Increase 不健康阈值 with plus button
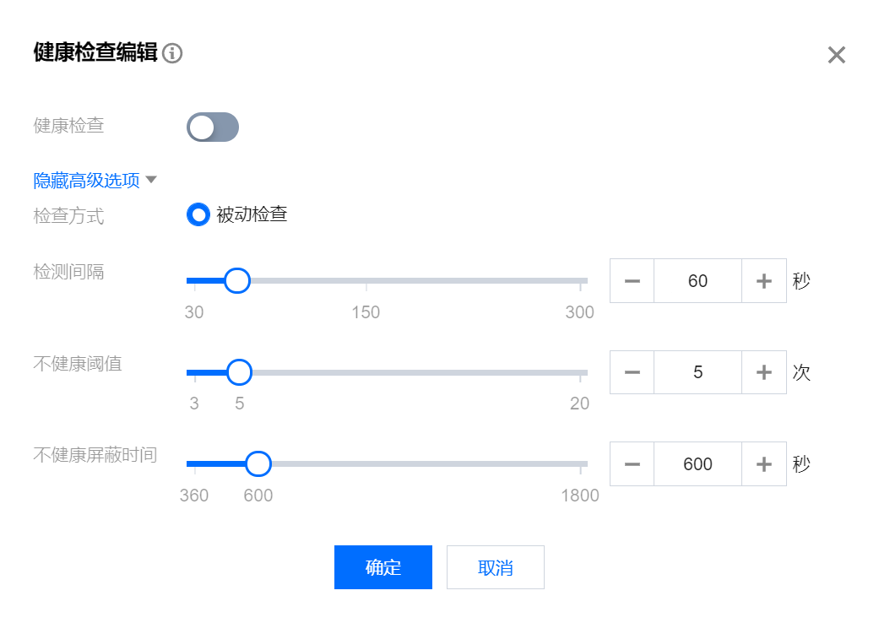 [764, 372]
